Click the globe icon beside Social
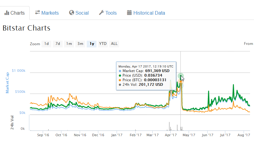254x142 pixels. pyautogui.click(x=71, y=13)
